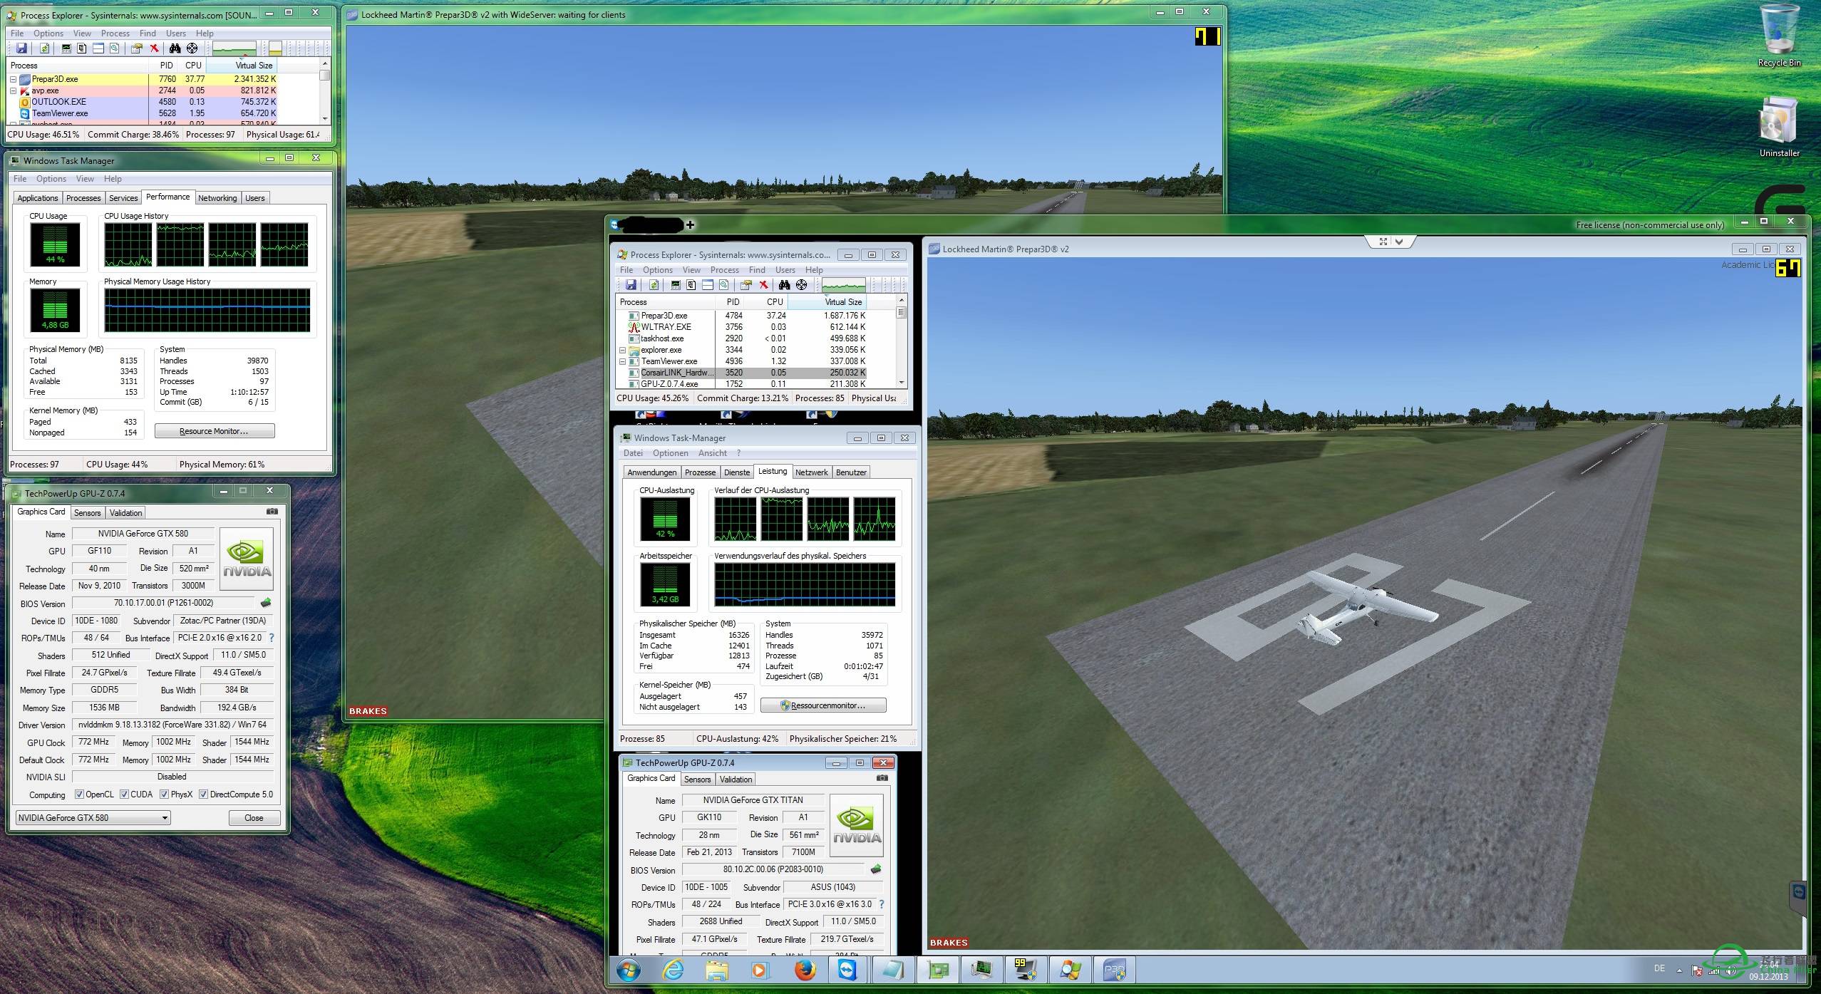
Task: Click scroll down arrow in remote Process Explorer list
Action: (x=901, y=383)
